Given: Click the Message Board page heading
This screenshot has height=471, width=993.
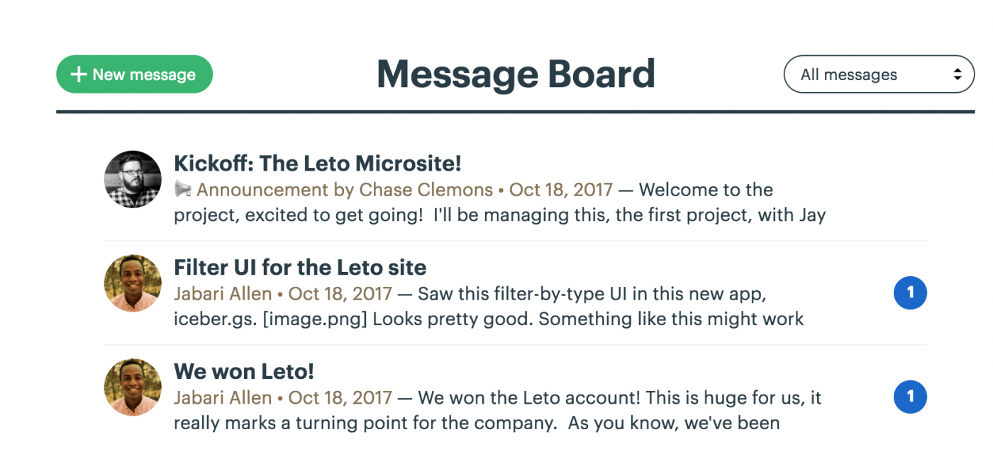Looking at the screenshot, I should point(516,74).
